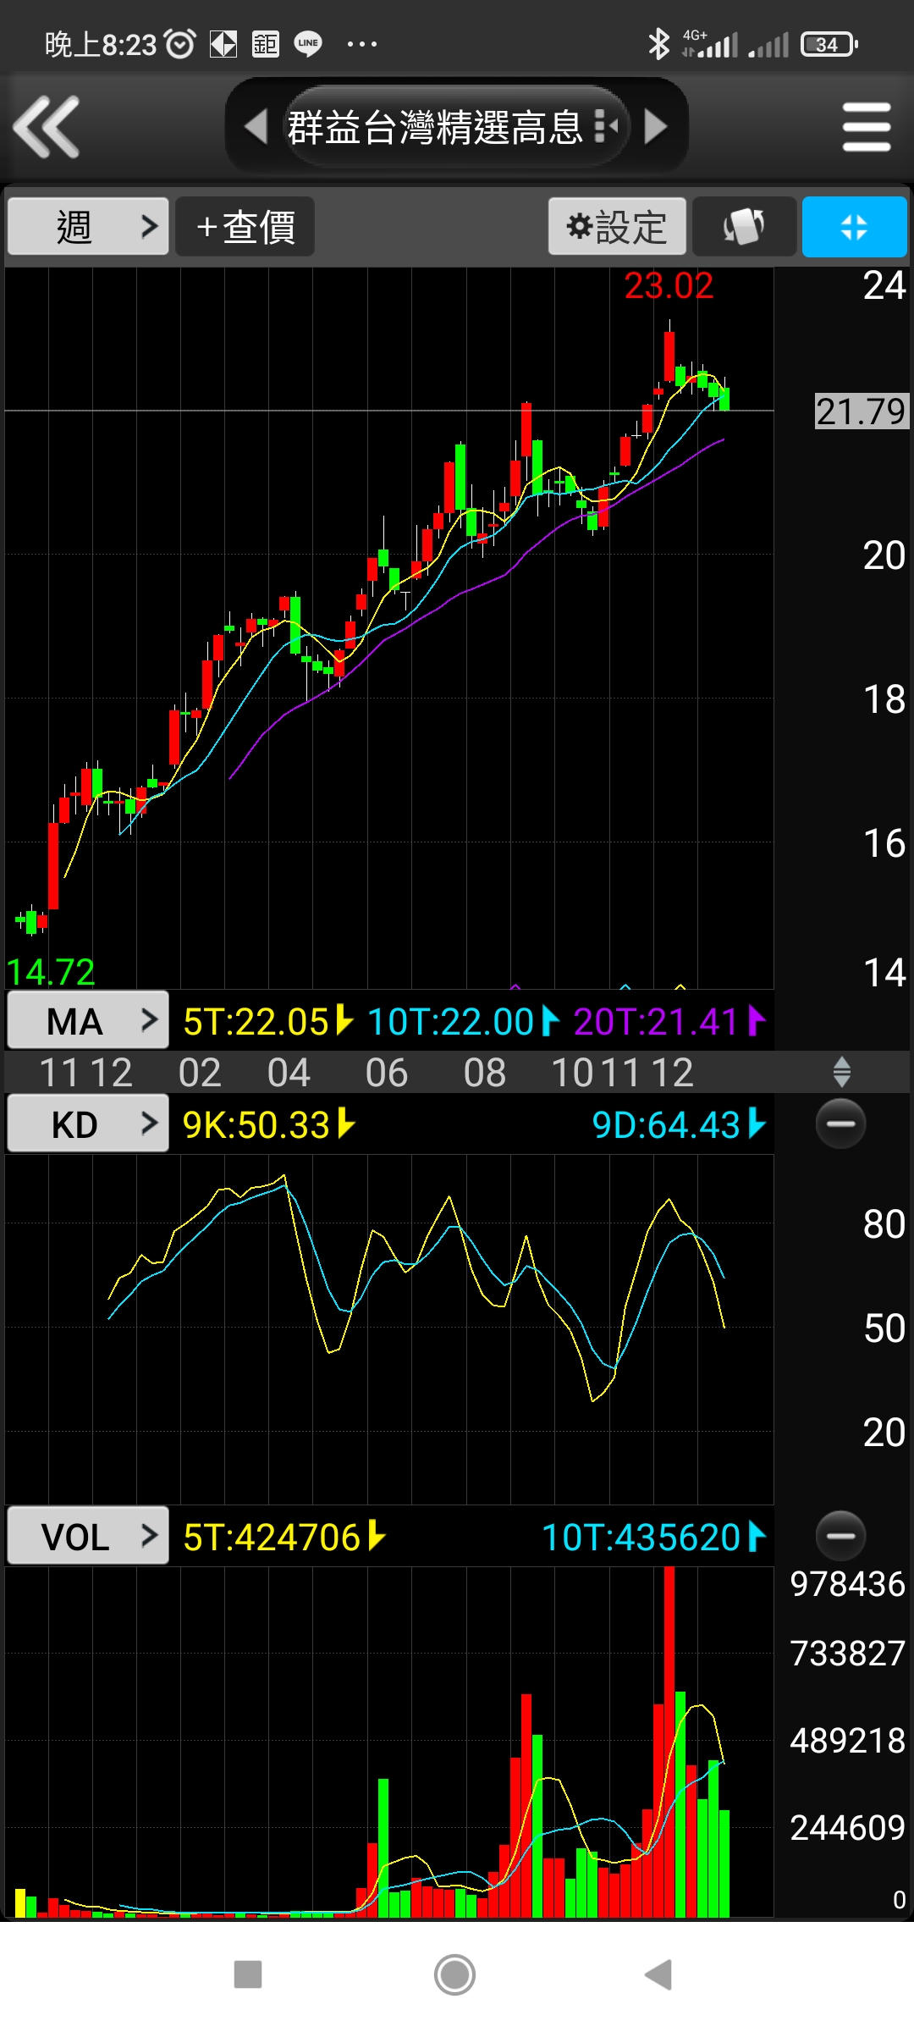This screenshot has width=914, height=2032.
Task: Tap the +查價 price lookup button
Action: [x=245, y=227]
